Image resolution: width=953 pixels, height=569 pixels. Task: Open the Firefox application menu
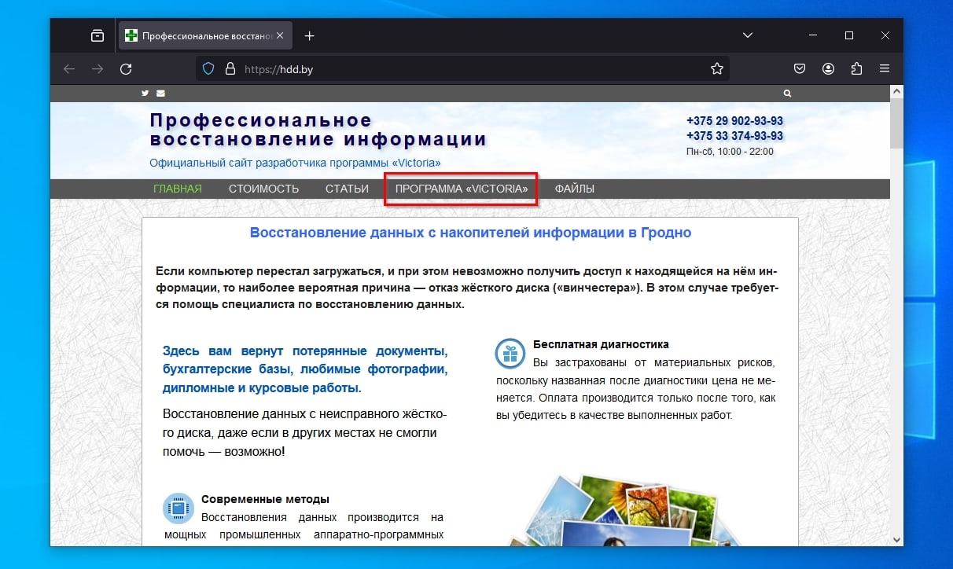[x=885, y=69]
